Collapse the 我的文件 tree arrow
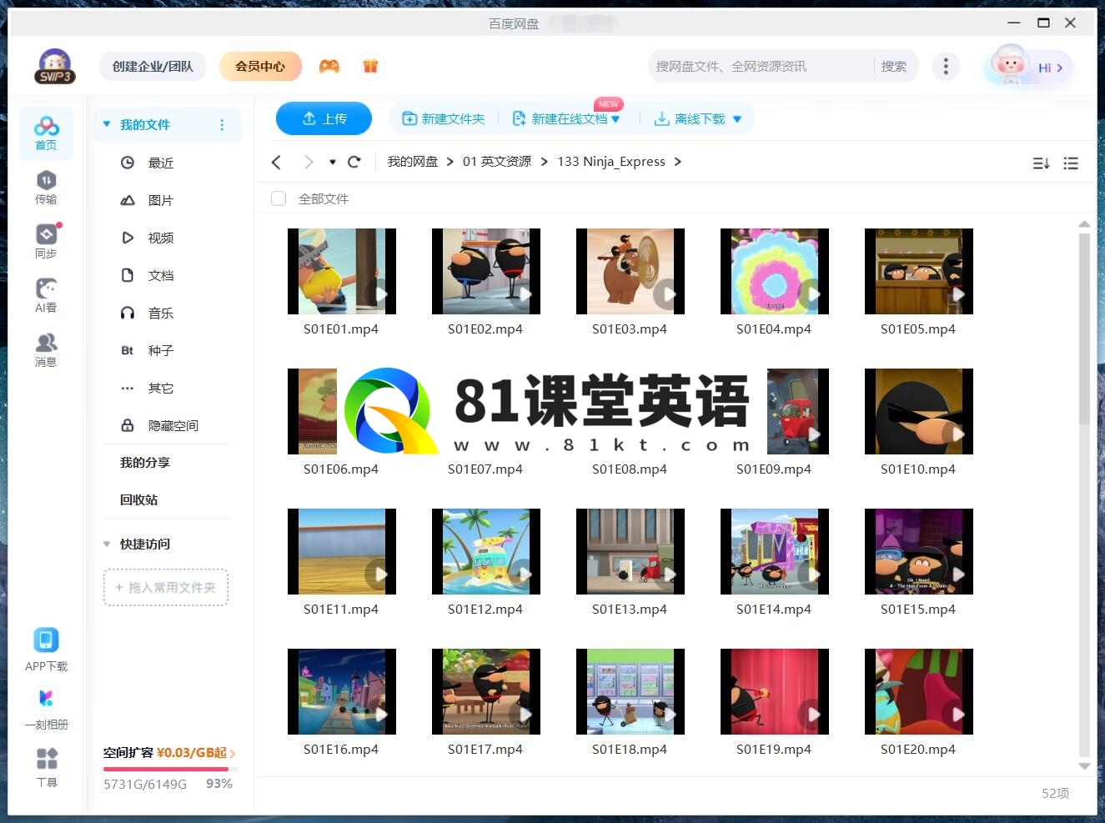This screenshot has width=1105, height=823. point(107,124)
